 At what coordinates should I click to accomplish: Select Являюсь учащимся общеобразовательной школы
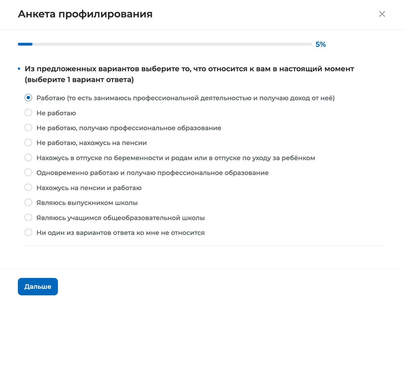coord(28,218)
